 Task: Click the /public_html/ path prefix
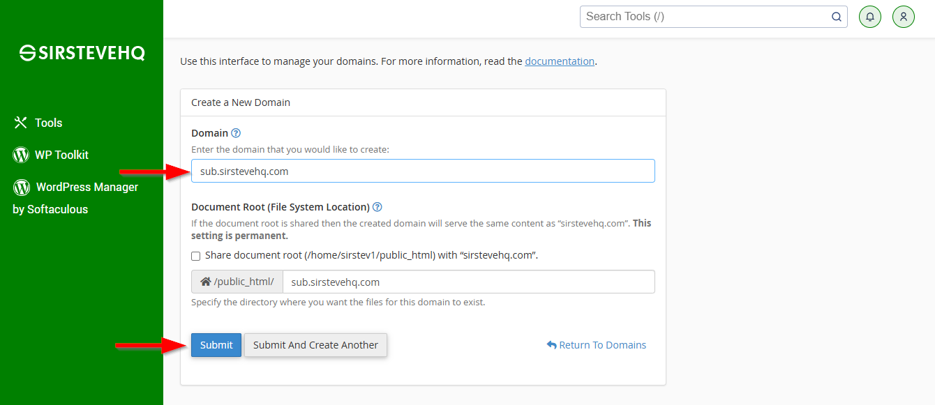tap(244, 282)
